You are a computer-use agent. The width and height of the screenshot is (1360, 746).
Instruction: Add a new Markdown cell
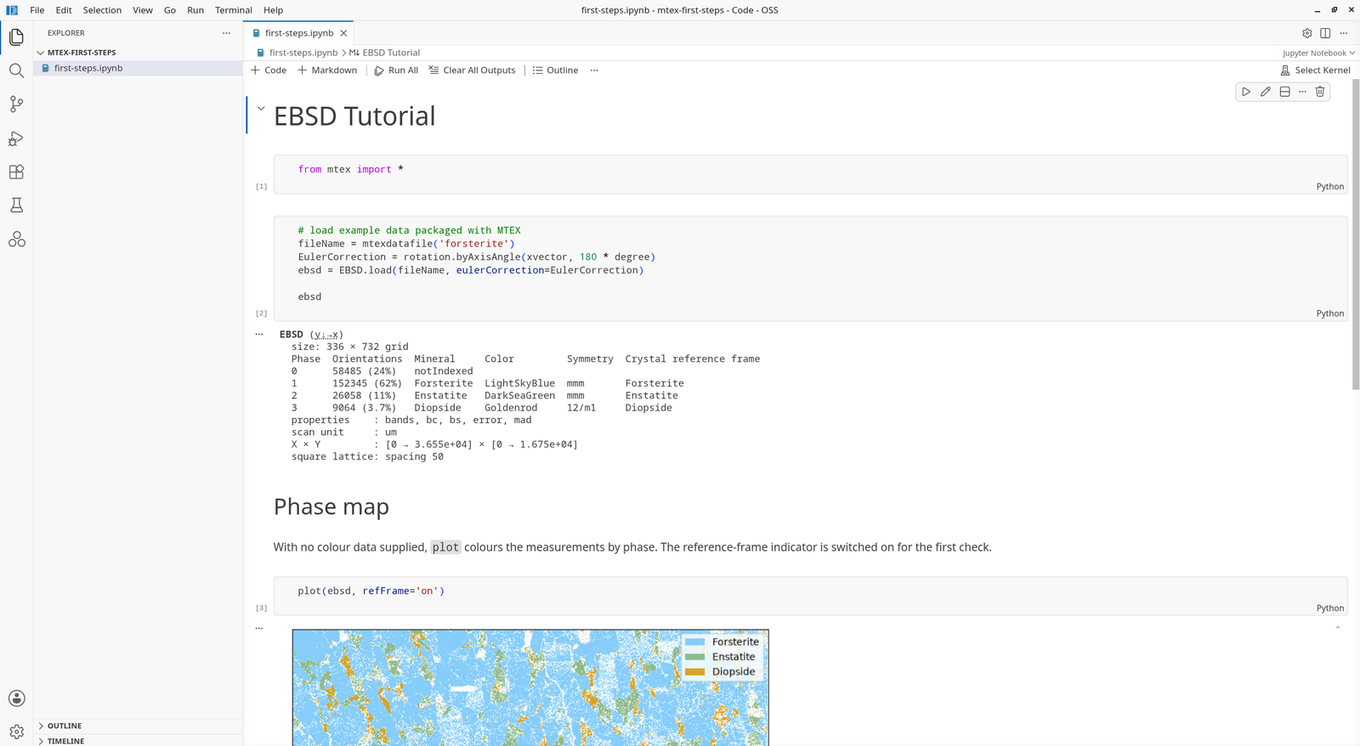click(x=327, y=71)
